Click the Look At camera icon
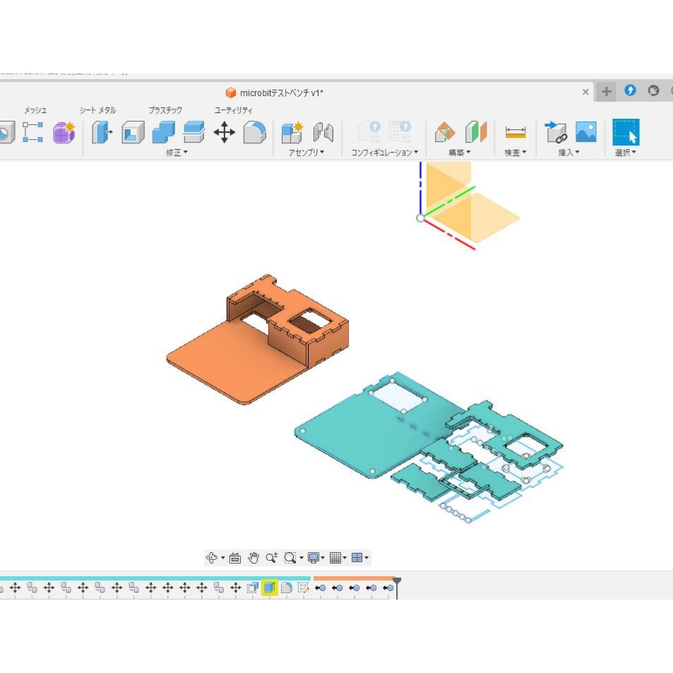 (x=235, y=558)
